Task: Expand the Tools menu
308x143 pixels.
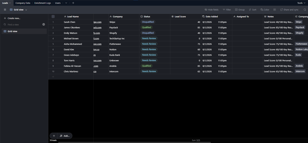Action: [301, 3]
